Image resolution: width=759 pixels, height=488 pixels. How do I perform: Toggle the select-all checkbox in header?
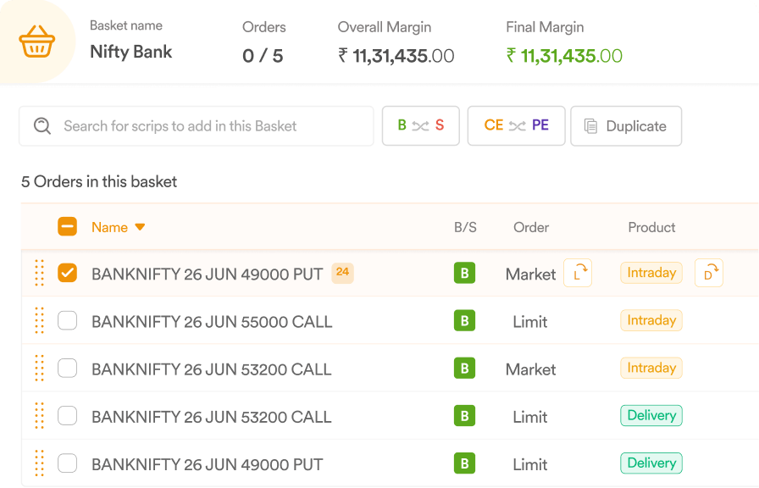pyautogui.click(x=67, y=226)
